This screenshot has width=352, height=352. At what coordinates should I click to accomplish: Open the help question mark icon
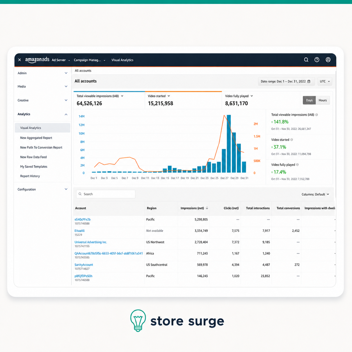[317, 60]
